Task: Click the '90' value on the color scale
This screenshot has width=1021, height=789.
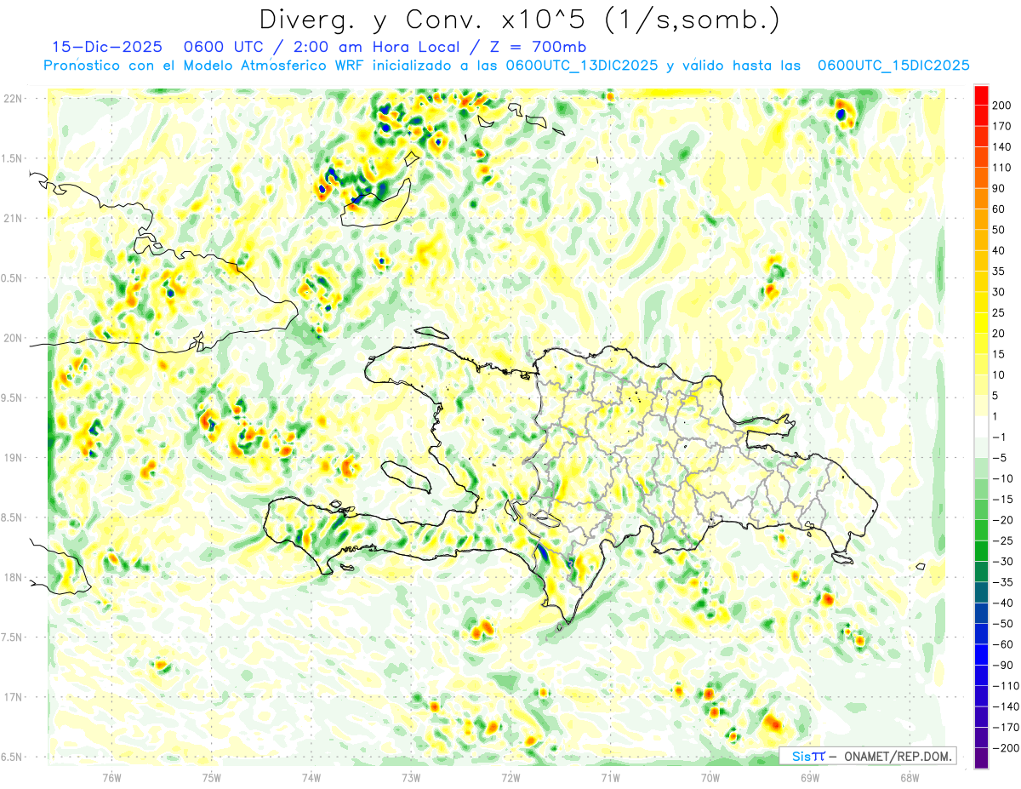Action: coord(1001,189)
